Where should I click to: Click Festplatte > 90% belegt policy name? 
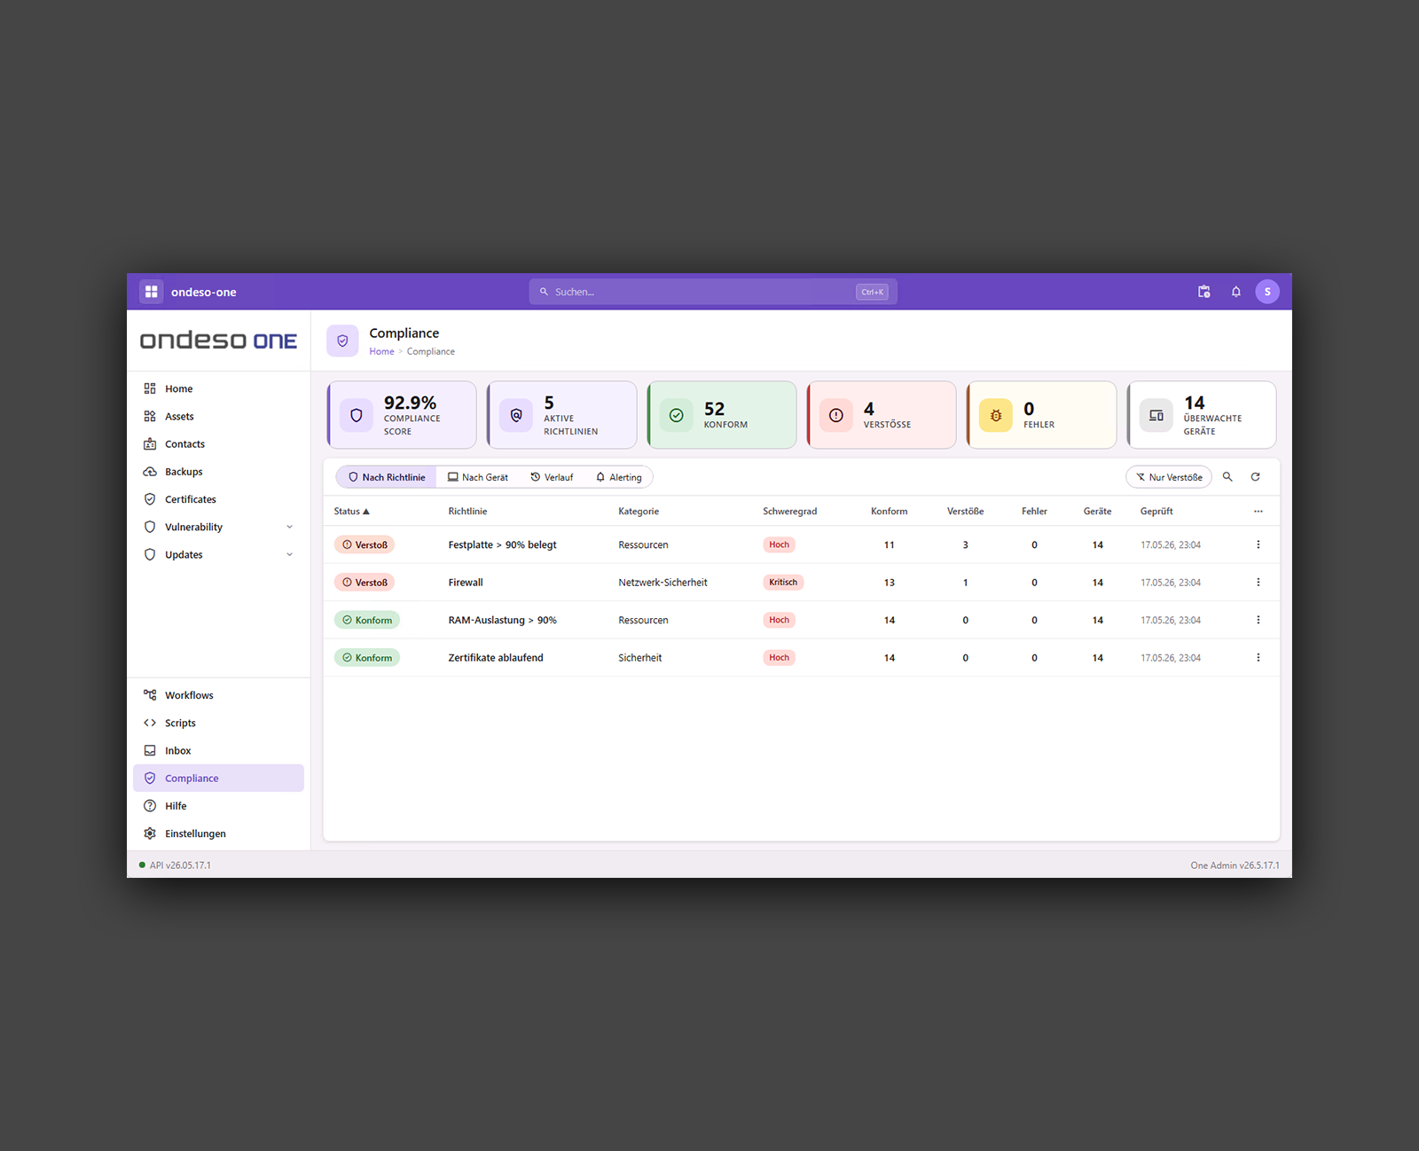pos(502,544)
